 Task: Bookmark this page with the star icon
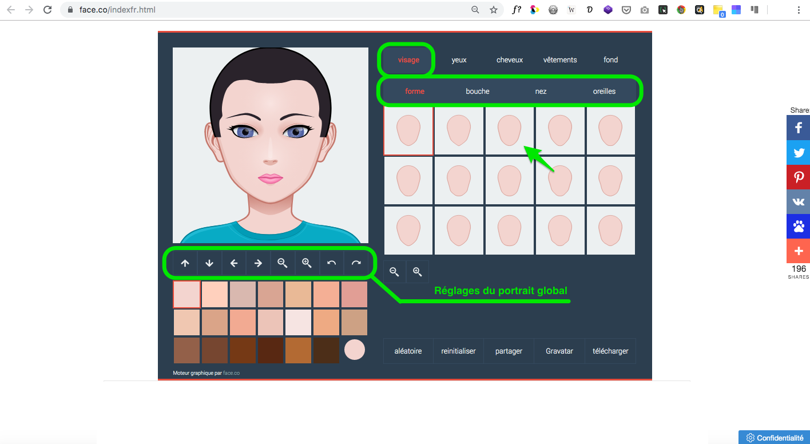[x=493, y=10]
